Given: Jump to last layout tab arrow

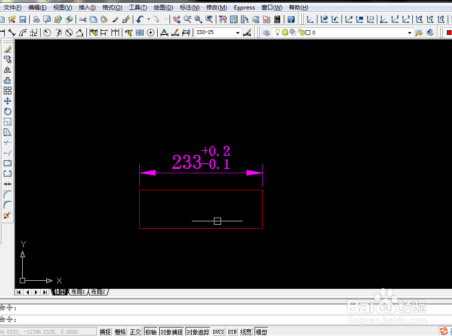Looking at the screenshot, I should tap(45, 292).
